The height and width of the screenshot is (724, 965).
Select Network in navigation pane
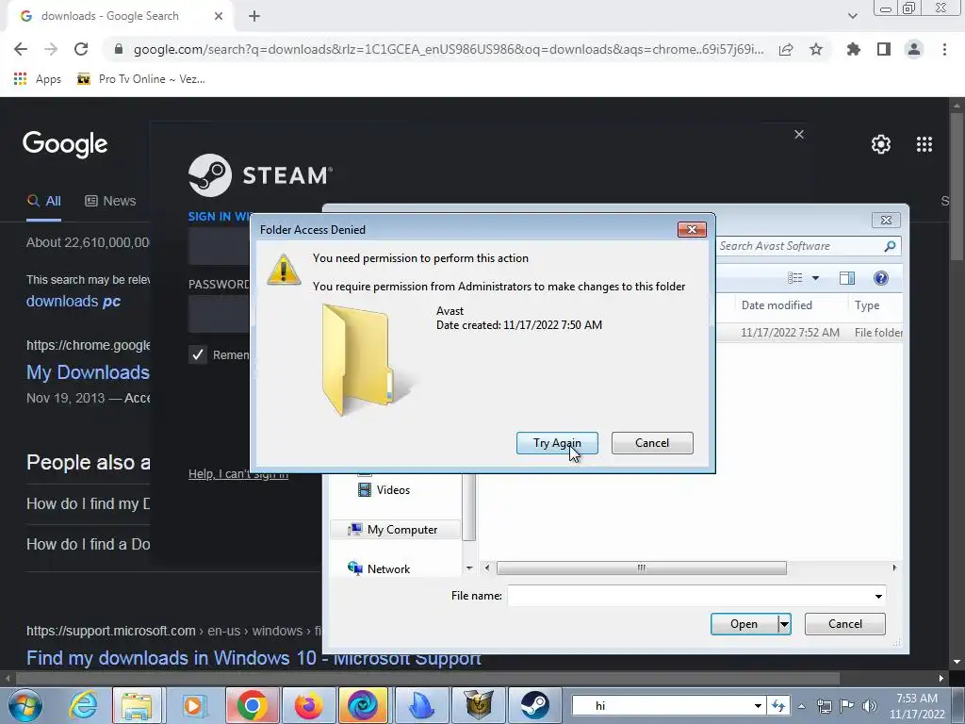379,568
